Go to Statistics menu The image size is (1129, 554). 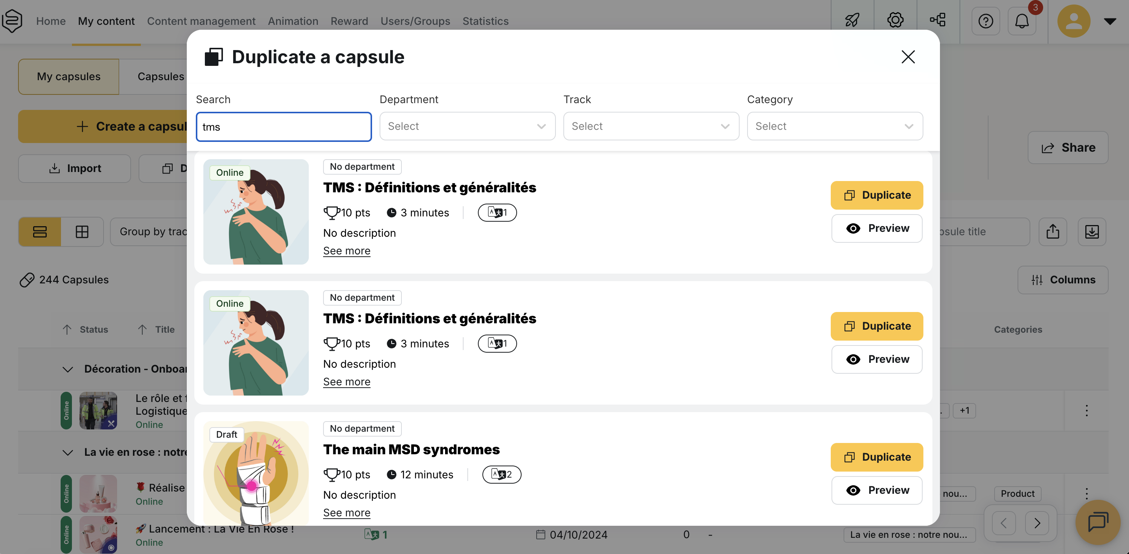(485, 21)
